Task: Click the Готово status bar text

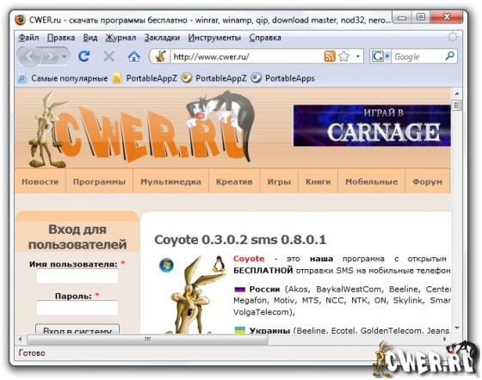Action: (x=32, y=353)
